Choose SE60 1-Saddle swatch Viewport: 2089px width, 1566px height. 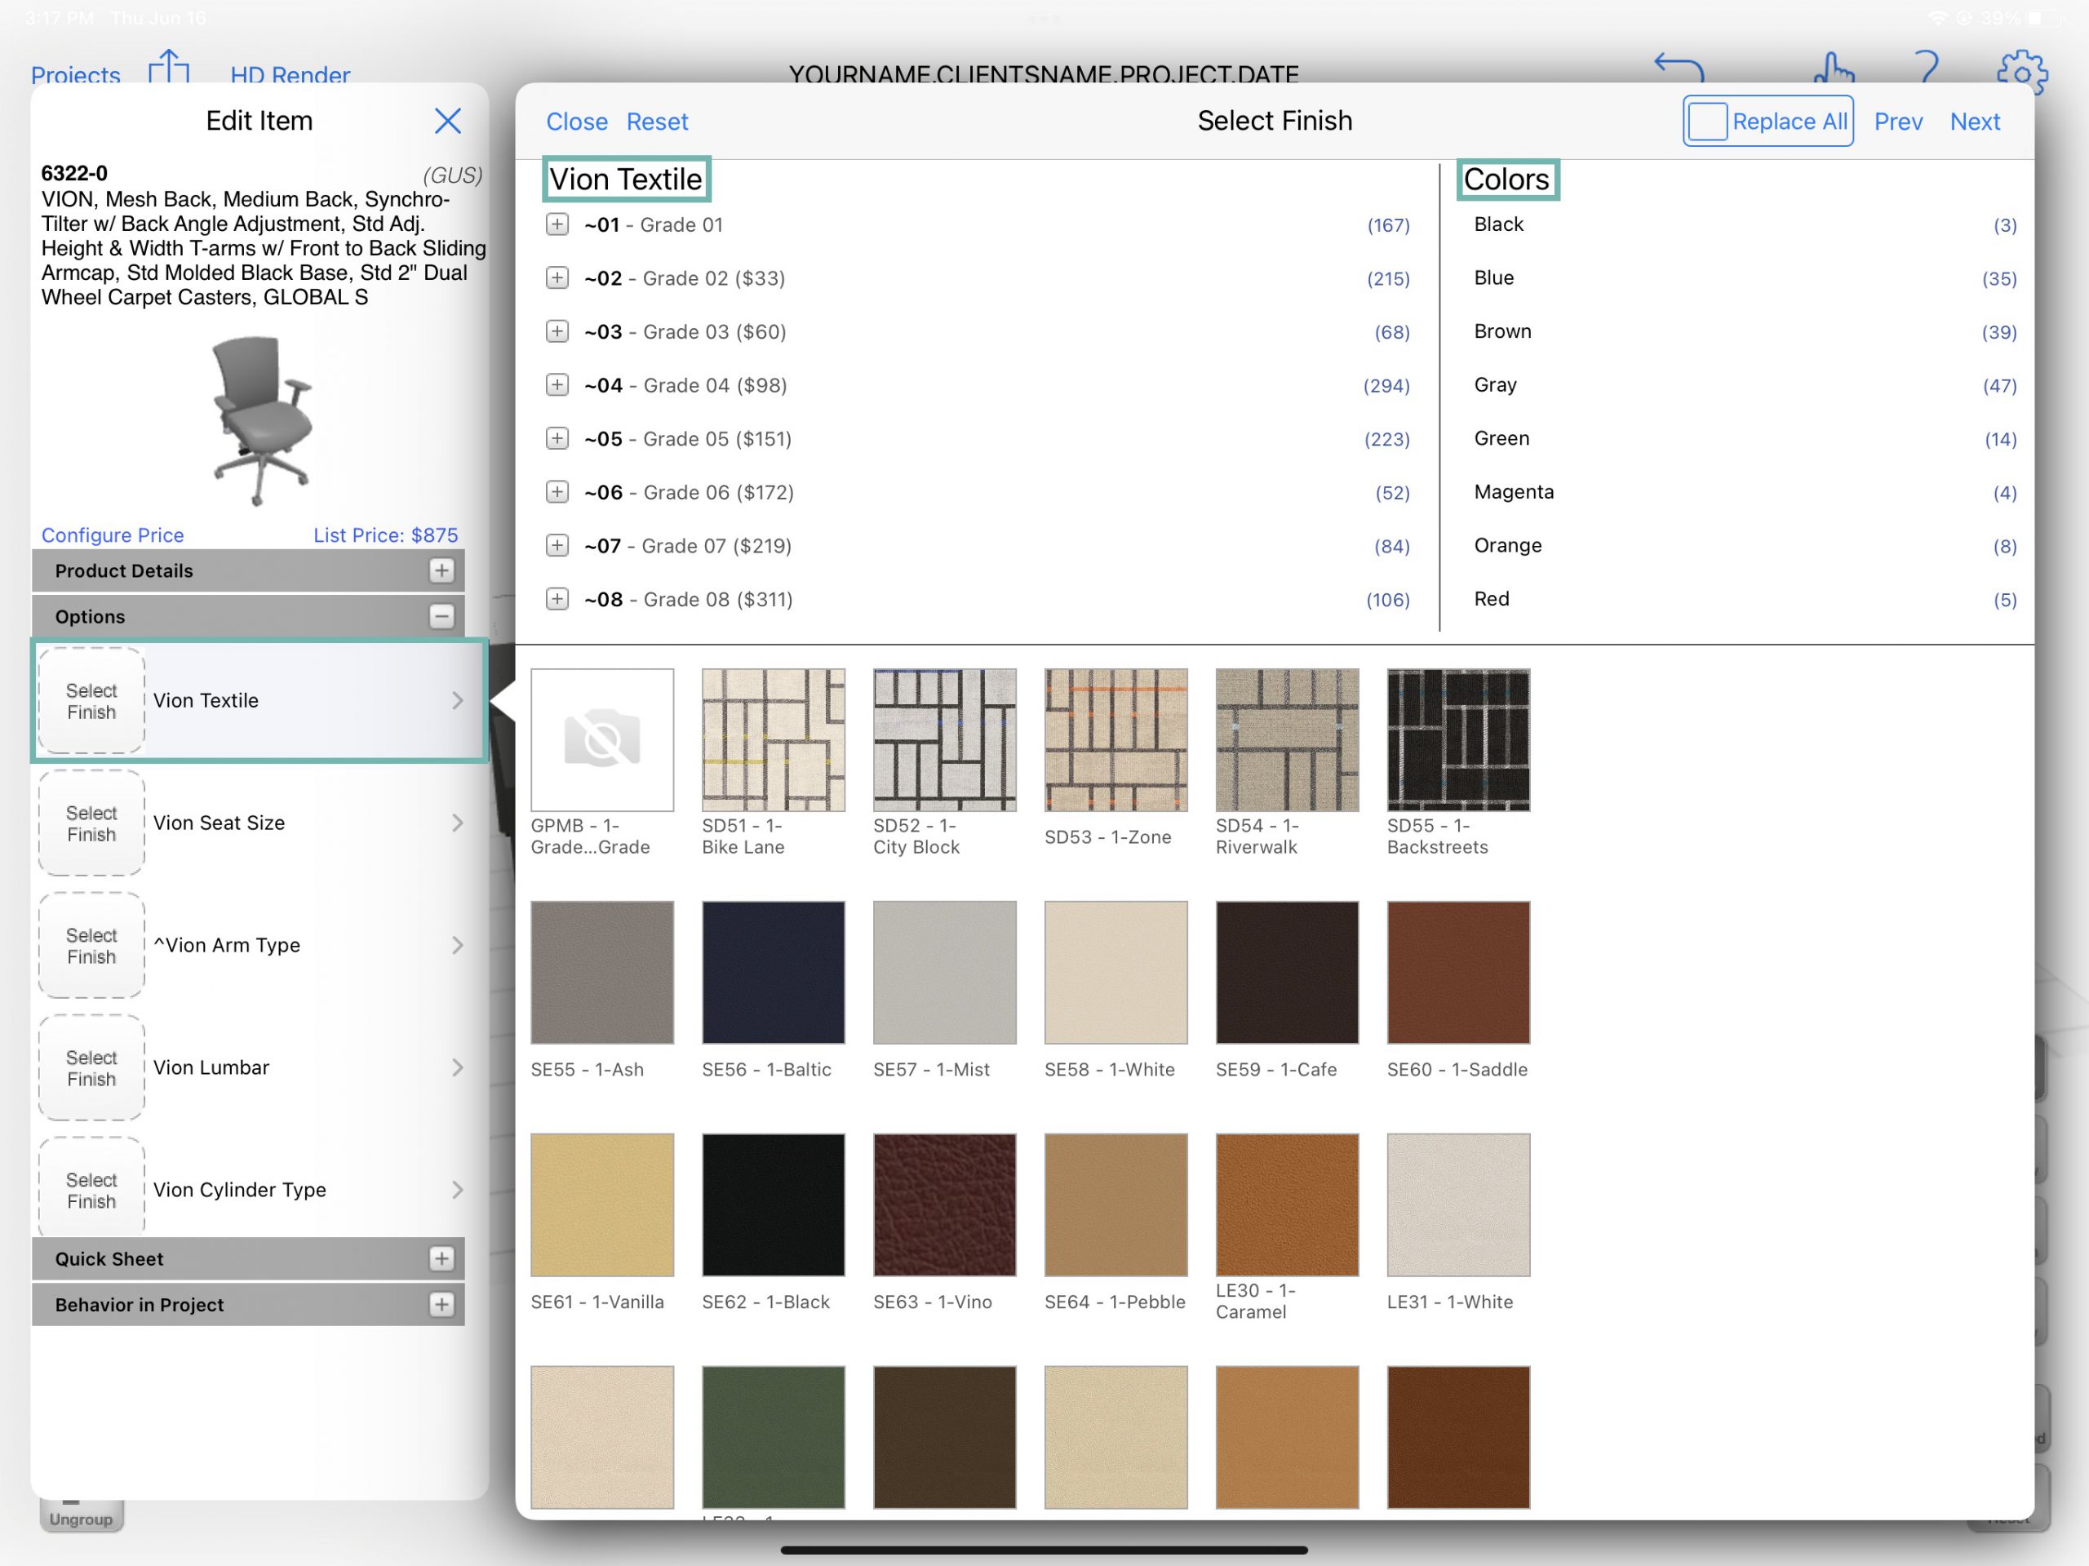point(1458,973)
